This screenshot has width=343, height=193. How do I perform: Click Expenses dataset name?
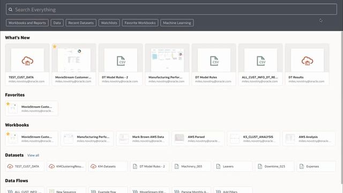[312, 166]
